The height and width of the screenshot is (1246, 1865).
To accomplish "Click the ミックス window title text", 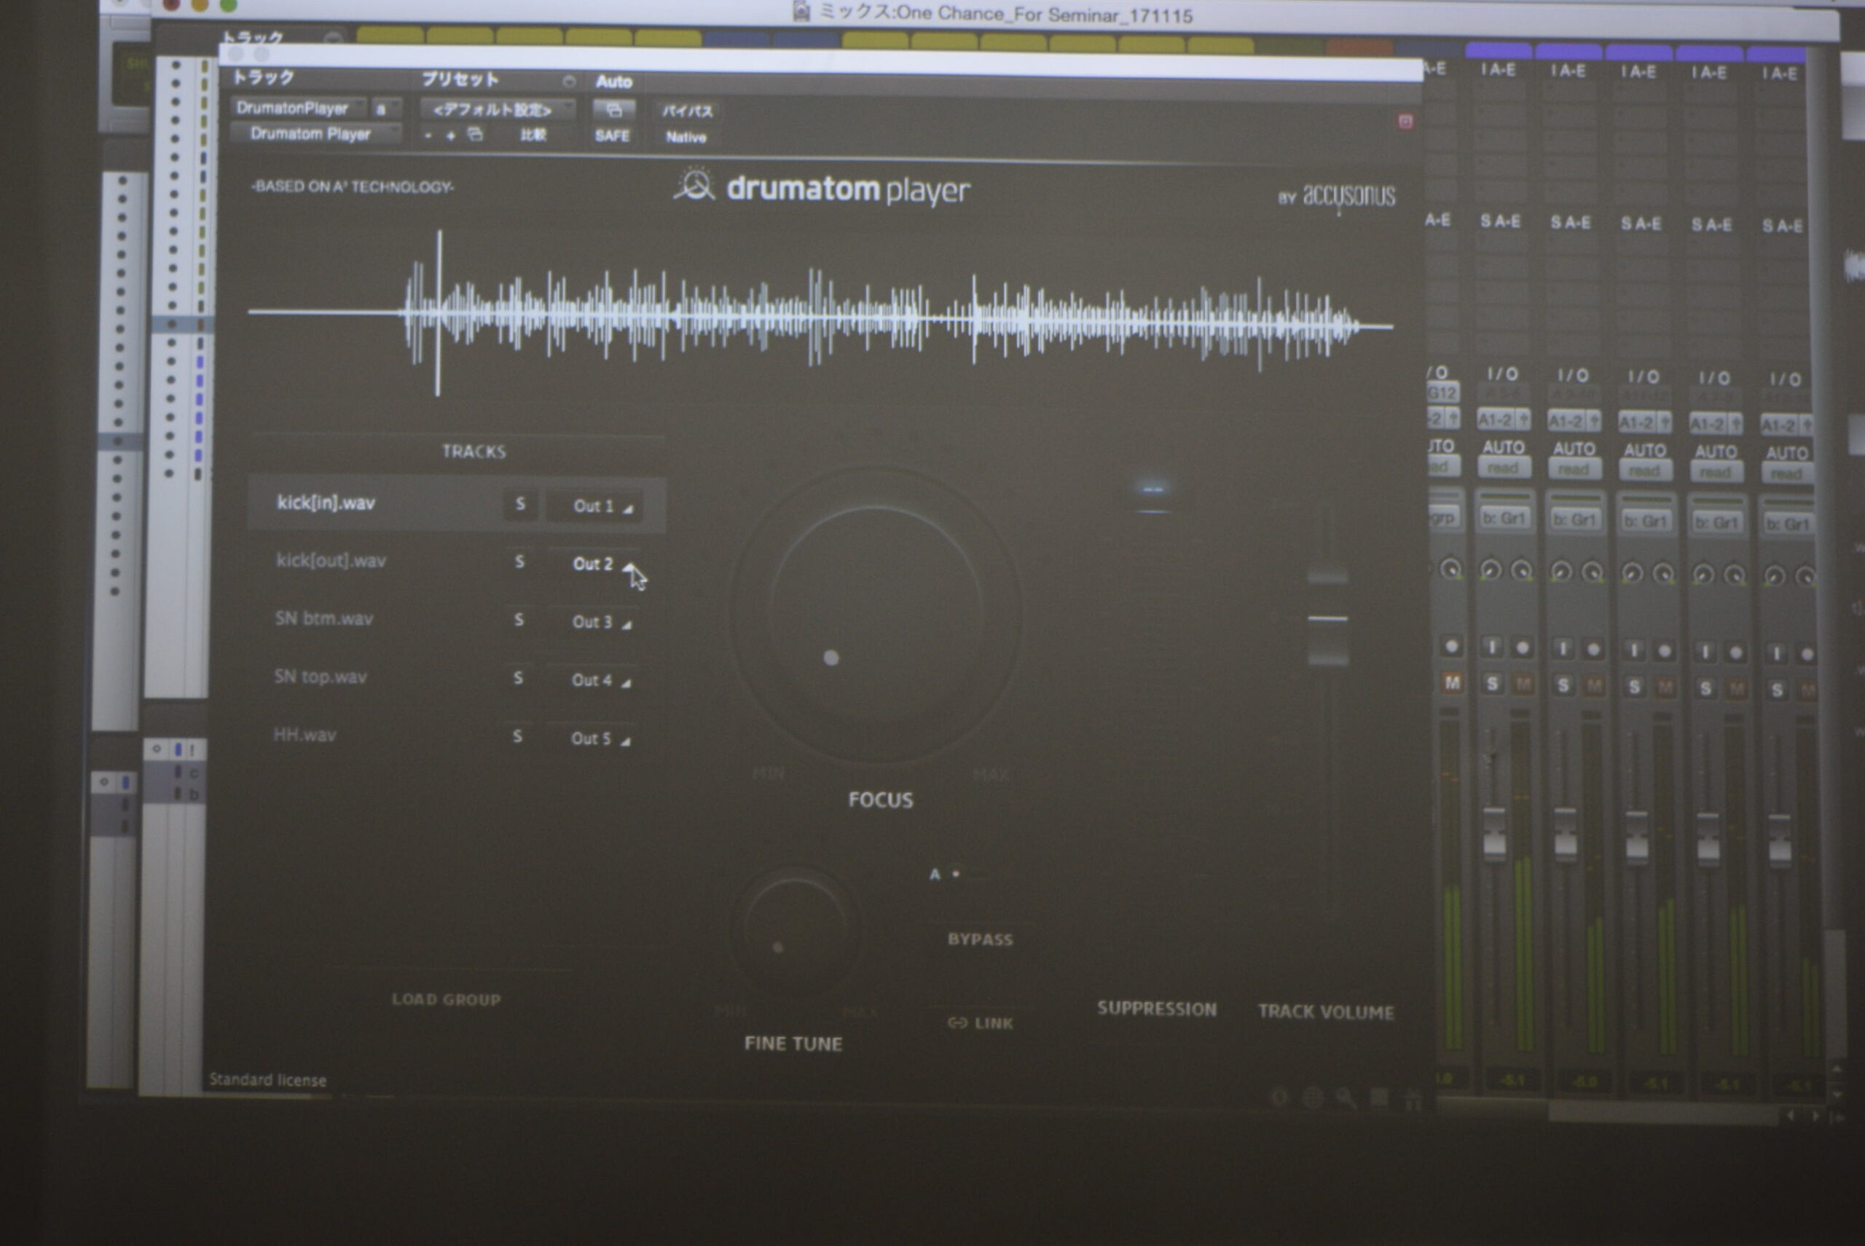I will (1005, 14).
